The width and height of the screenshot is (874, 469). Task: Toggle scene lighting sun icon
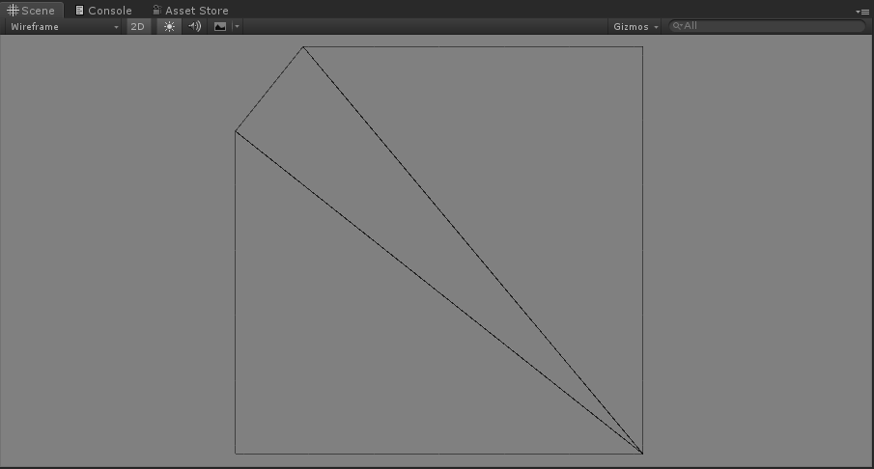point(169,26)
